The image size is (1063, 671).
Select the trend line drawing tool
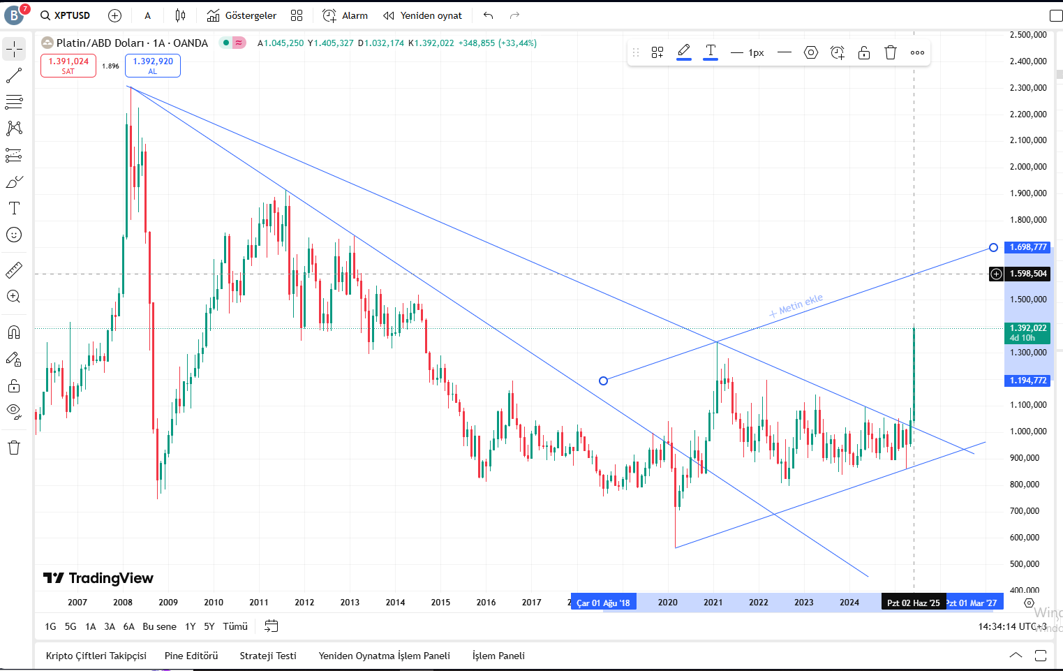click(14, 75)
